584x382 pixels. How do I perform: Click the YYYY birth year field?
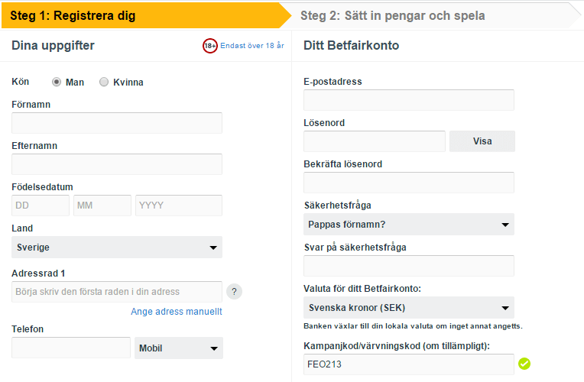179,206
